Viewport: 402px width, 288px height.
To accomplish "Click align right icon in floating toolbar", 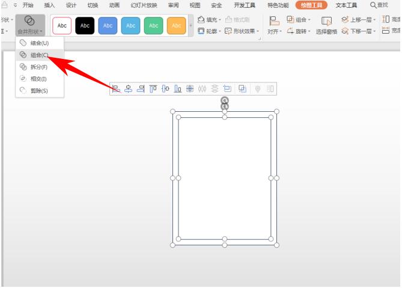I will point(141,89).
